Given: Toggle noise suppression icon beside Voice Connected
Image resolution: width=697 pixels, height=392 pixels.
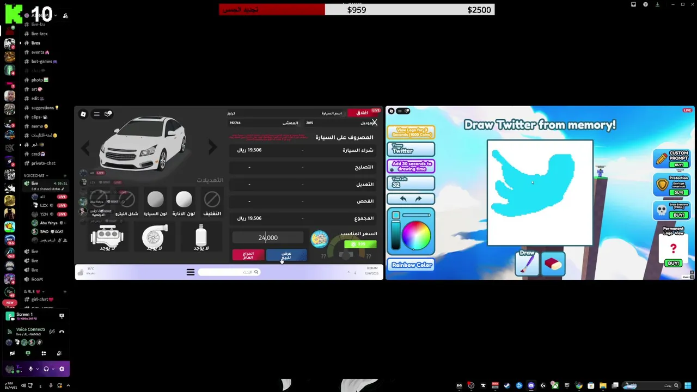Looking at the screenshot, I should click(x=52, y=331).
